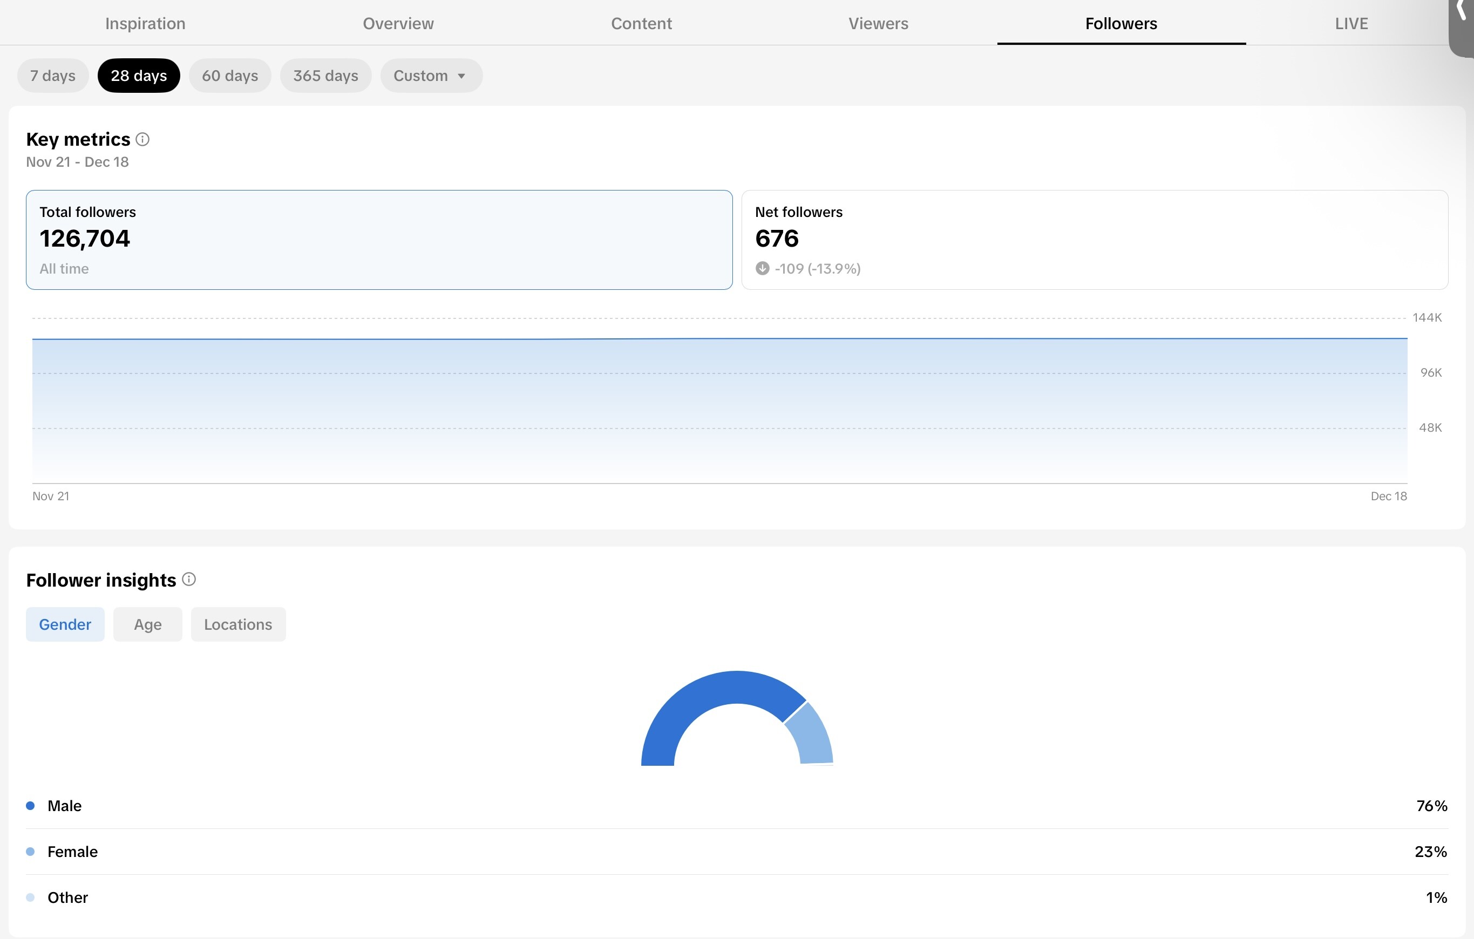Screen dimensions: 1474x939
Task: Switch to the Viewers tab
Action: pyautogui.click(x=878, y=23)
